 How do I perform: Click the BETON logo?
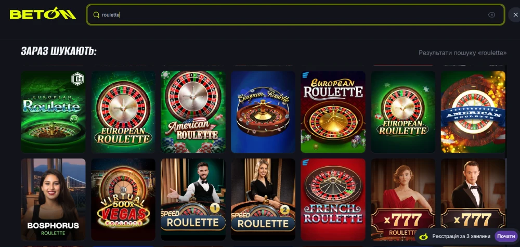[x=43, y=14]
